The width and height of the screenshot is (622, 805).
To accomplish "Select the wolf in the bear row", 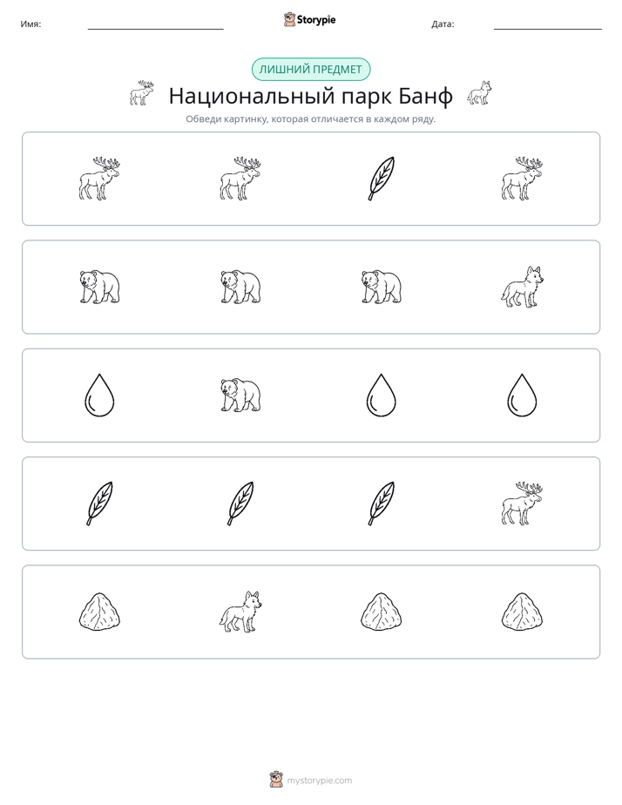I will tap(522, 287).
